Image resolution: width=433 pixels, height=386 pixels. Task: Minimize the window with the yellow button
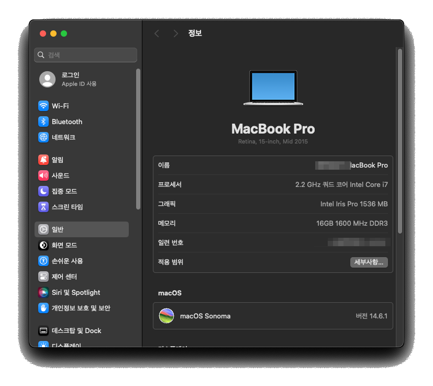point(53,34)
